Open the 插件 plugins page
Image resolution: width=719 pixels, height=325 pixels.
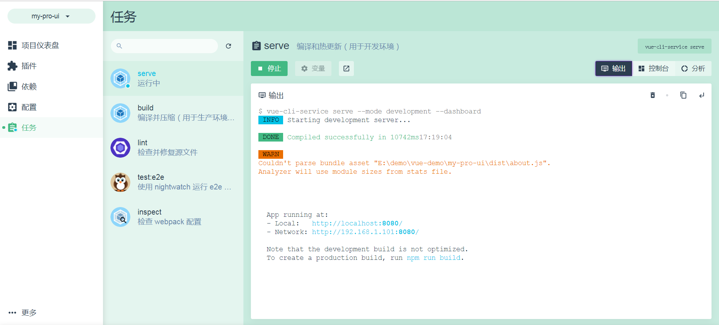coord(29,66)
